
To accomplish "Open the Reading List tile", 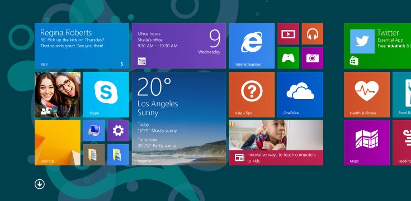I will tap(402, 143).
